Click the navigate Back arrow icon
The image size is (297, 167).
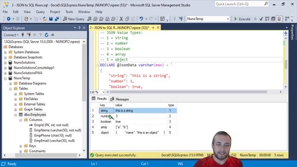click(x=8, y=19)
